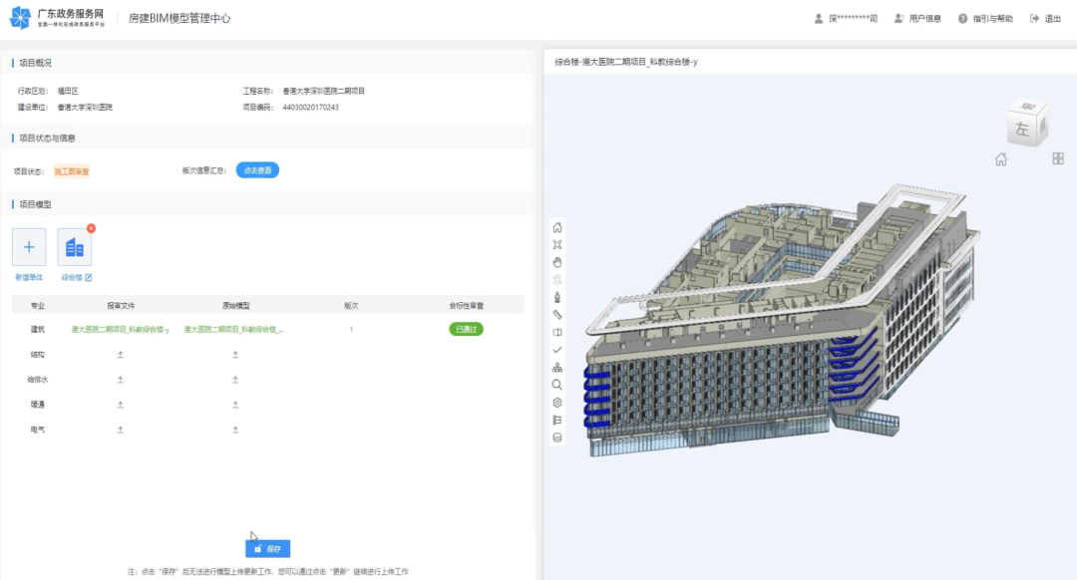Add a new unit with the plus tile

[x=29, y=247]
